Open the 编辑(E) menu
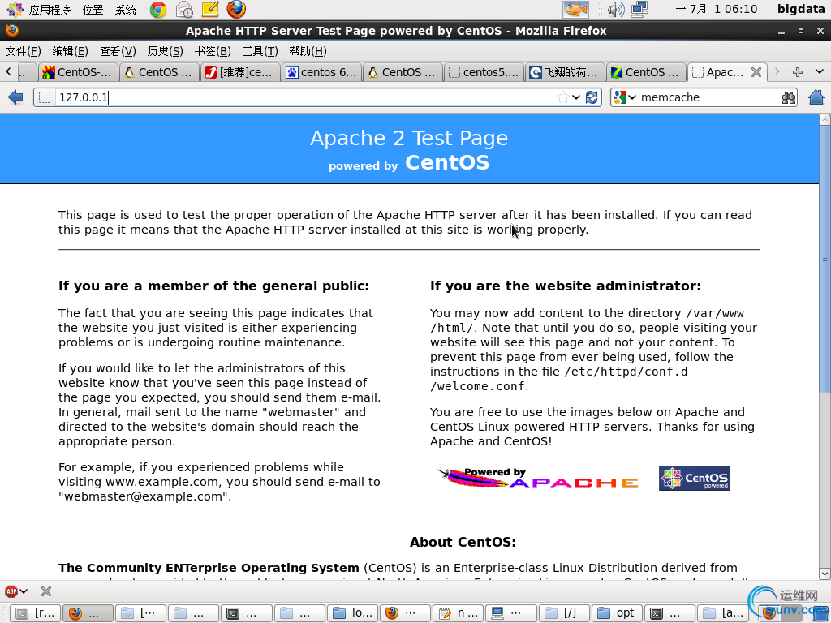 tap(70, 51)
